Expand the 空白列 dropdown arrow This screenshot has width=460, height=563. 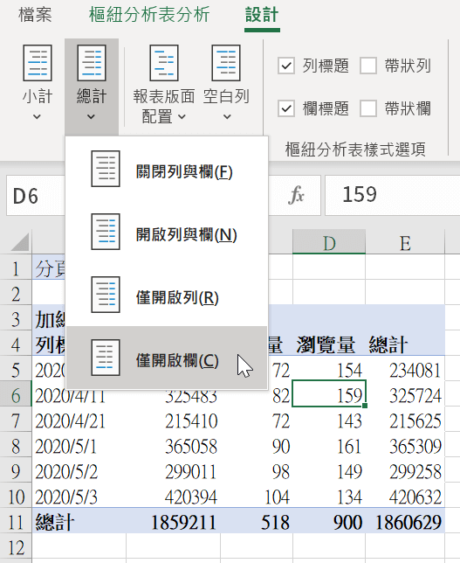[227, 116]
